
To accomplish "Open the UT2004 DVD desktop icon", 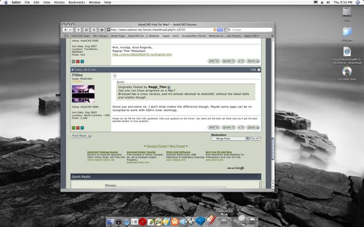I will pos(347,71).
